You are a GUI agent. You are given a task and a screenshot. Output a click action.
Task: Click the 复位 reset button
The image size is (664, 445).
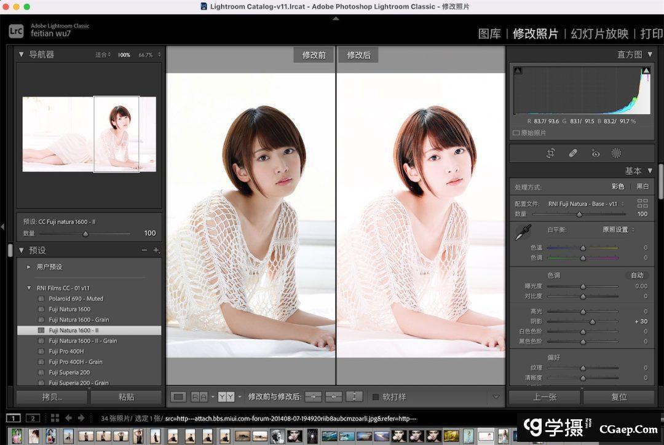pos(619,397)
